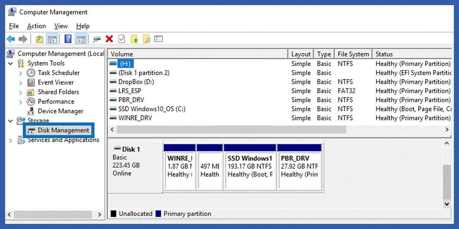Click the (H:) volume drive icon
This screenshot has height=229, width=459.
(x=113, y=63)
